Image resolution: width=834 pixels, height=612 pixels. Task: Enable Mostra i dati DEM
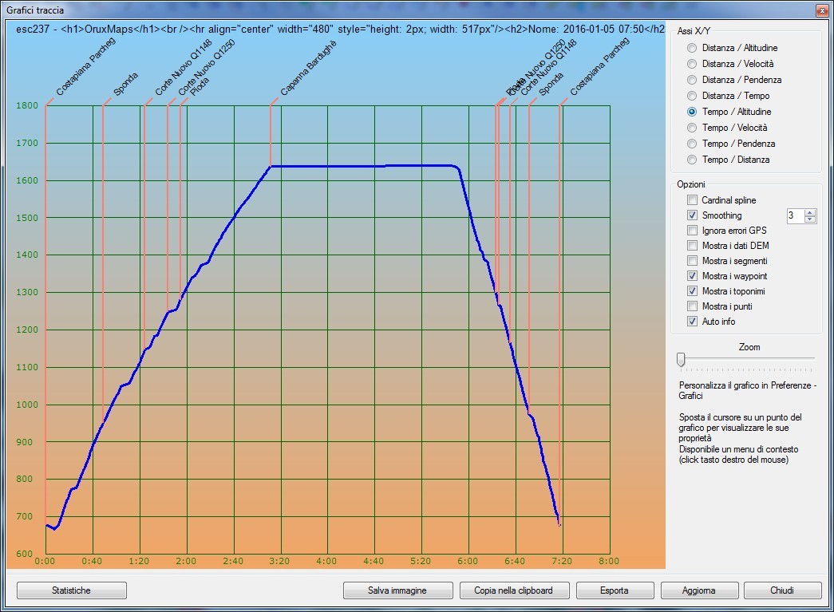click(693, 246)
